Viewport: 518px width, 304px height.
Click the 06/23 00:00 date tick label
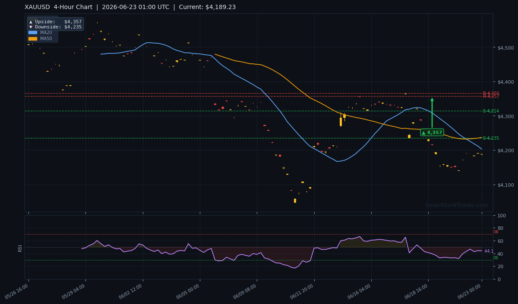(470, 291)
